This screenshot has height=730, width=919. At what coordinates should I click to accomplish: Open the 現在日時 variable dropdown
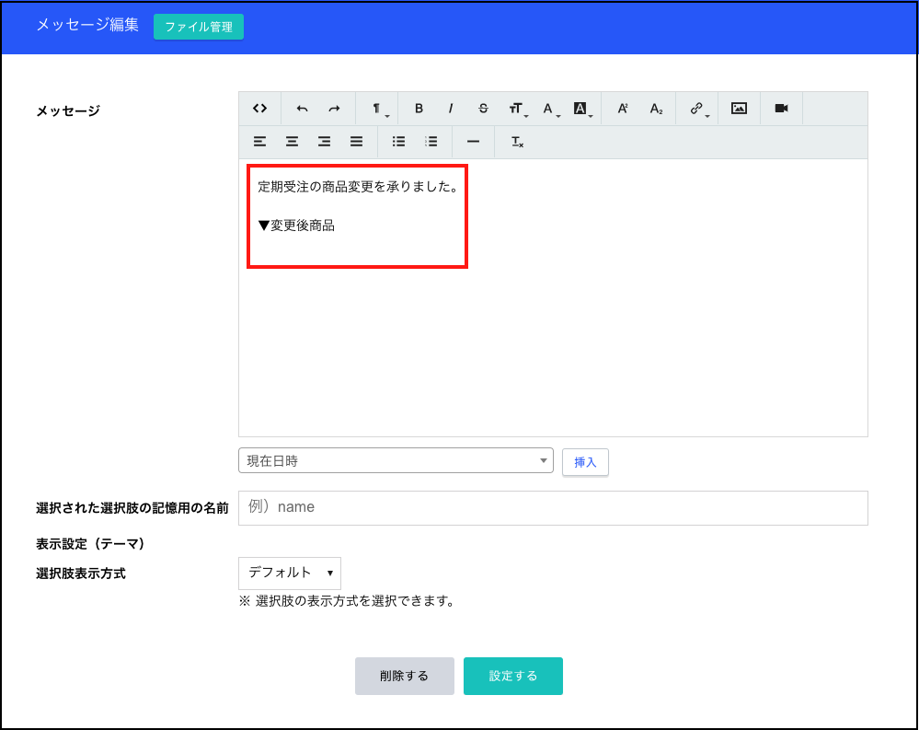(396, 461)
